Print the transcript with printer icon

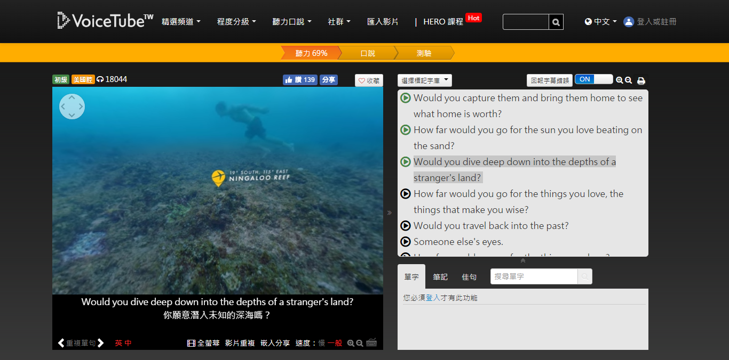click(x=641, y=81)
